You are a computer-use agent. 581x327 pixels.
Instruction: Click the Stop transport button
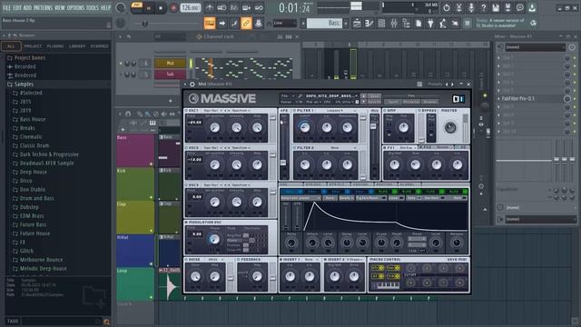click(x=161, y=8)
